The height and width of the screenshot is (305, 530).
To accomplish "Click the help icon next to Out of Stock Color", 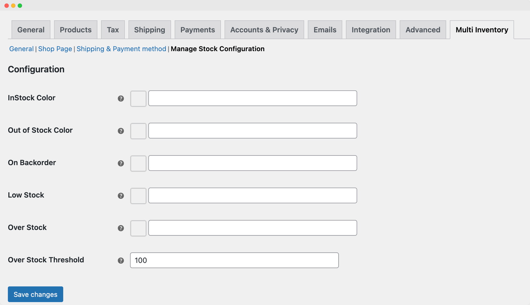I will click(x=121, y=131).
